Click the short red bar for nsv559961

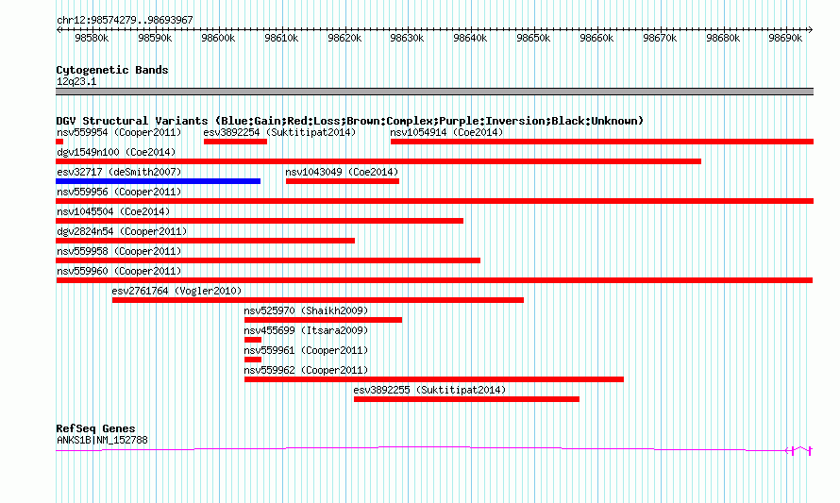[x=253, y=360]
